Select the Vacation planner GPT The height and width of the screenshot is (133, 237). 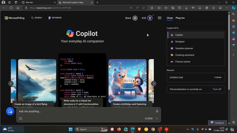point(196,48)
